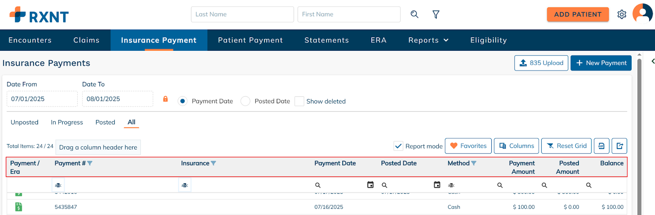Click the export/share grid icon
The image size is (655, 215).
point(619,146)
